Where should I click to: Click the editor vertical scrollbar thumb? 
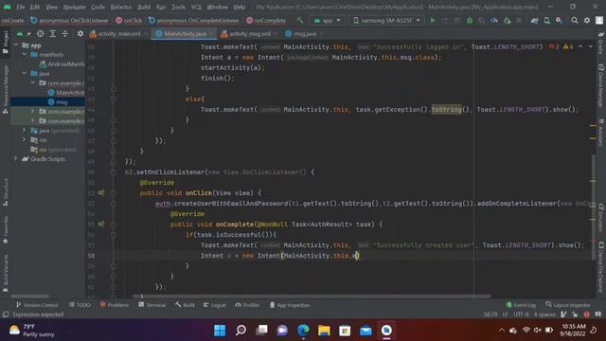pyautogui.click(x=593, y=206)
